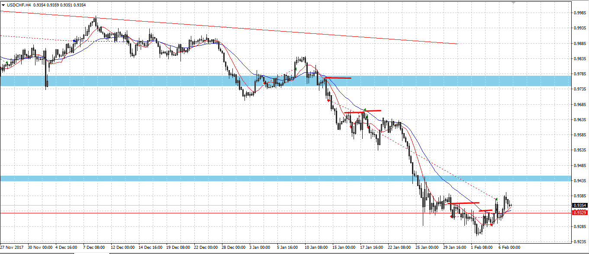Click the 0.9635 price axis label
The height and width of the screenshot is (254, 589).
580,120
